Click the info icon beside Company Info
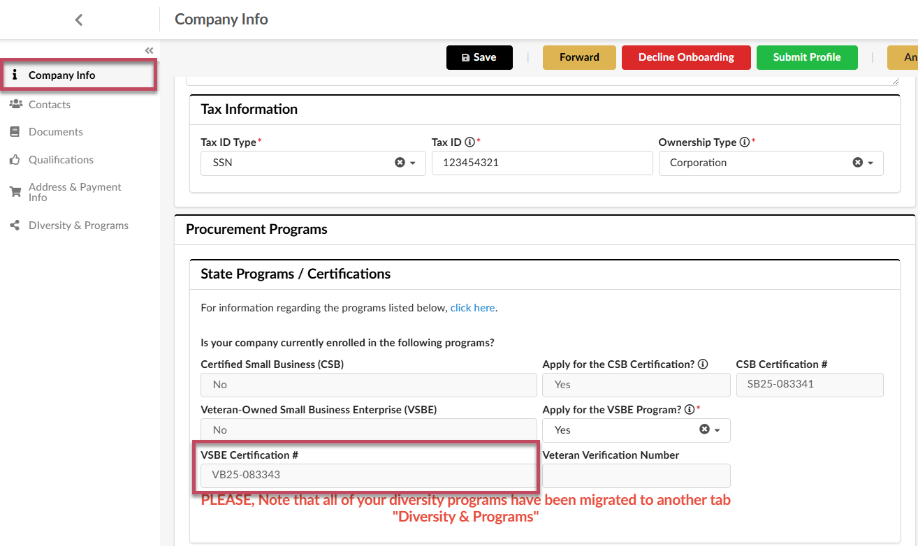Viewport: 918px width, 546px height. tap(15, 75)
